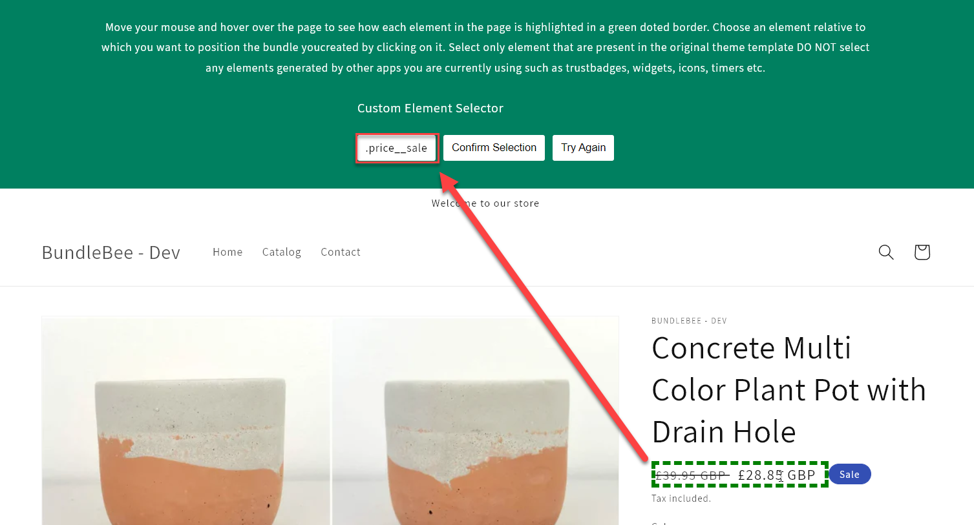Click the Confirm Selection button
The width and height of the screenshot is (974, 525).
click(x=494, y=148)
